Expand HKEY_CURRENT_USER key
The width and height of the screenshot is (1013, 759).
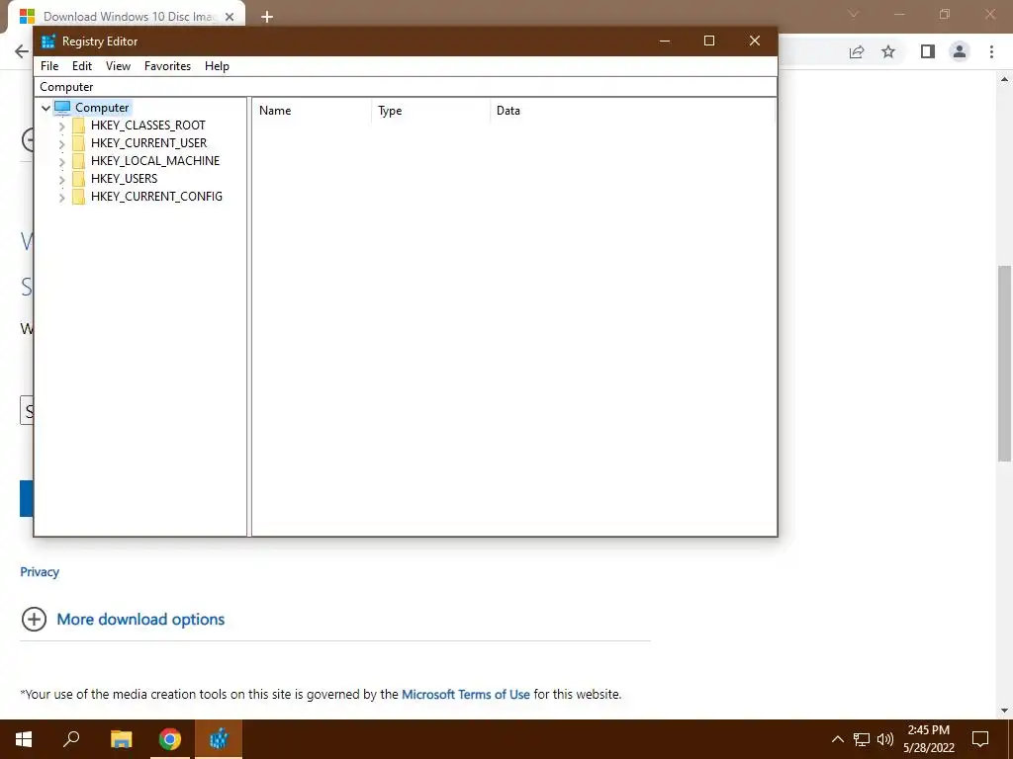click(x=62, y=143)
